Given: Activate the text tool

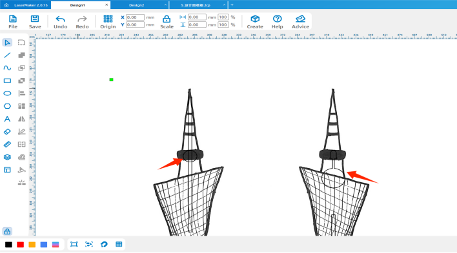Looking at the screenshot, I should (x=7, y=119).
